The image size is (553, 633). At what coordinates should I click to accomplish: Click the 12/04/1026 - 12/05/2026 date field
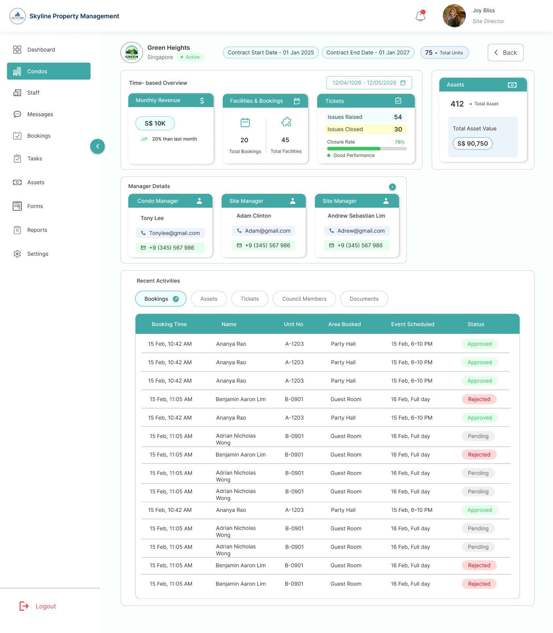369,83
